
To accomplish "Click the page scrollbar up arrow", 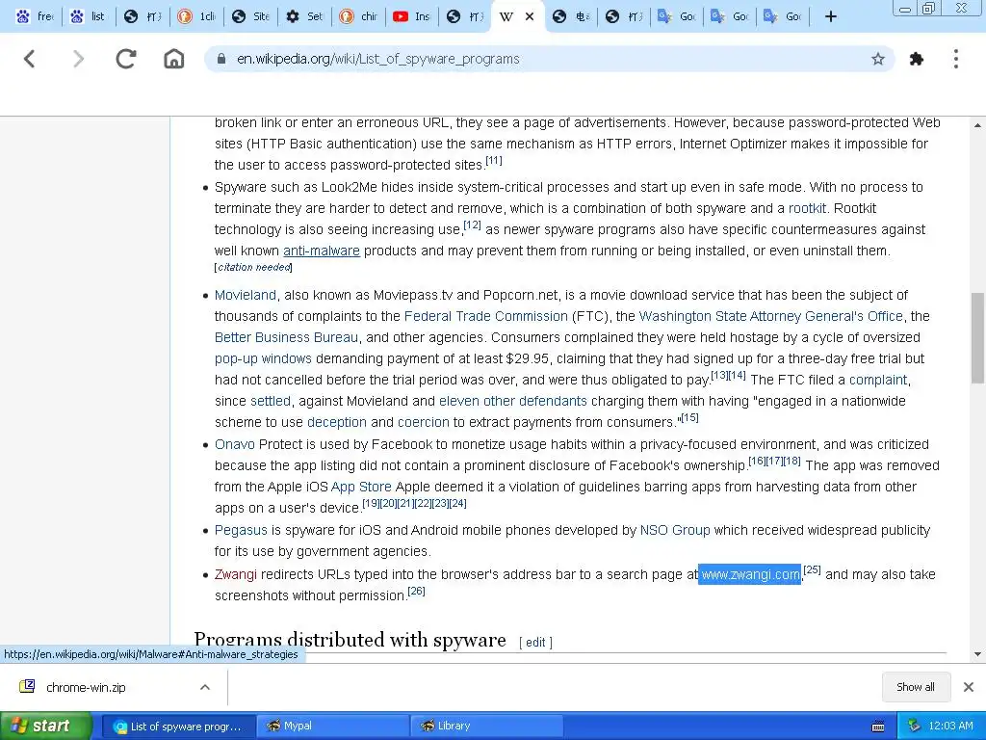I will tap(978, 124).
